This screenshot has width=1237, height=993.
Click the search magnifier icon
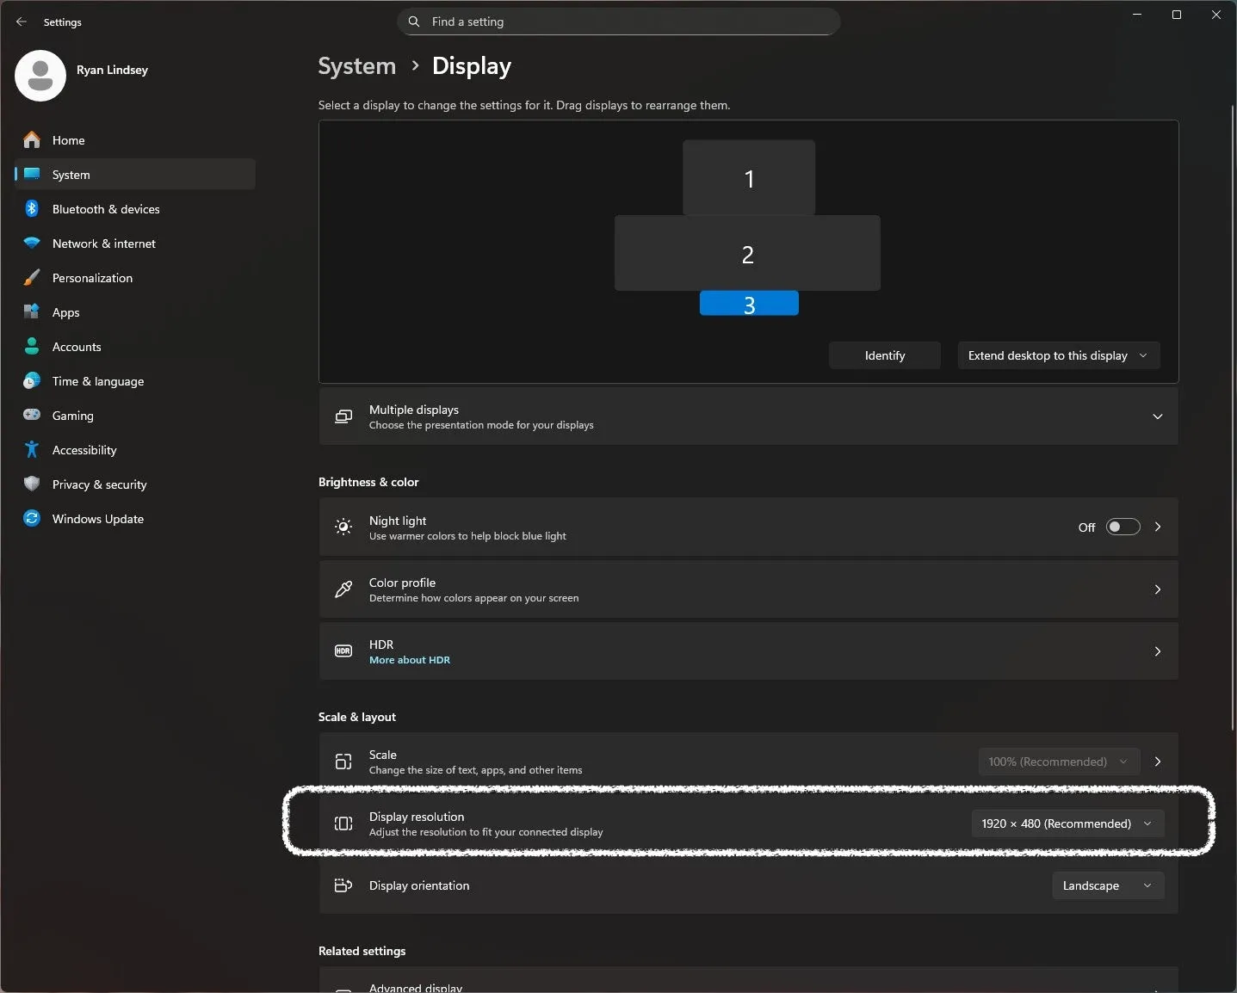414,22
